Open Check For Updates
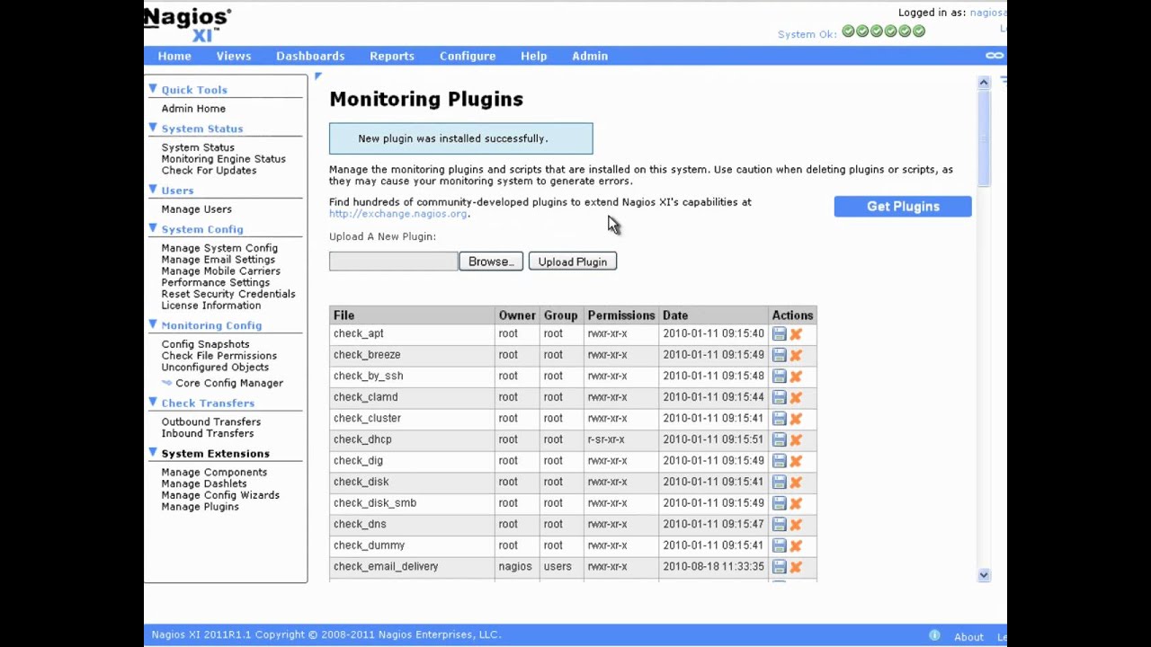The width and height of the screenshot is (1151, 647). point(209,171)
